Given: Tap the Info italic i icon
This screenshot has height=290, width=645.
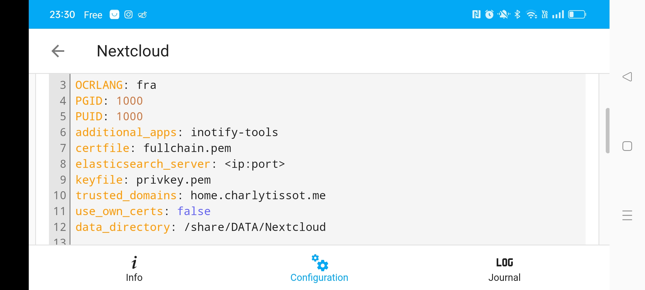Looking at the screenshot, I should tap(134, 262).
